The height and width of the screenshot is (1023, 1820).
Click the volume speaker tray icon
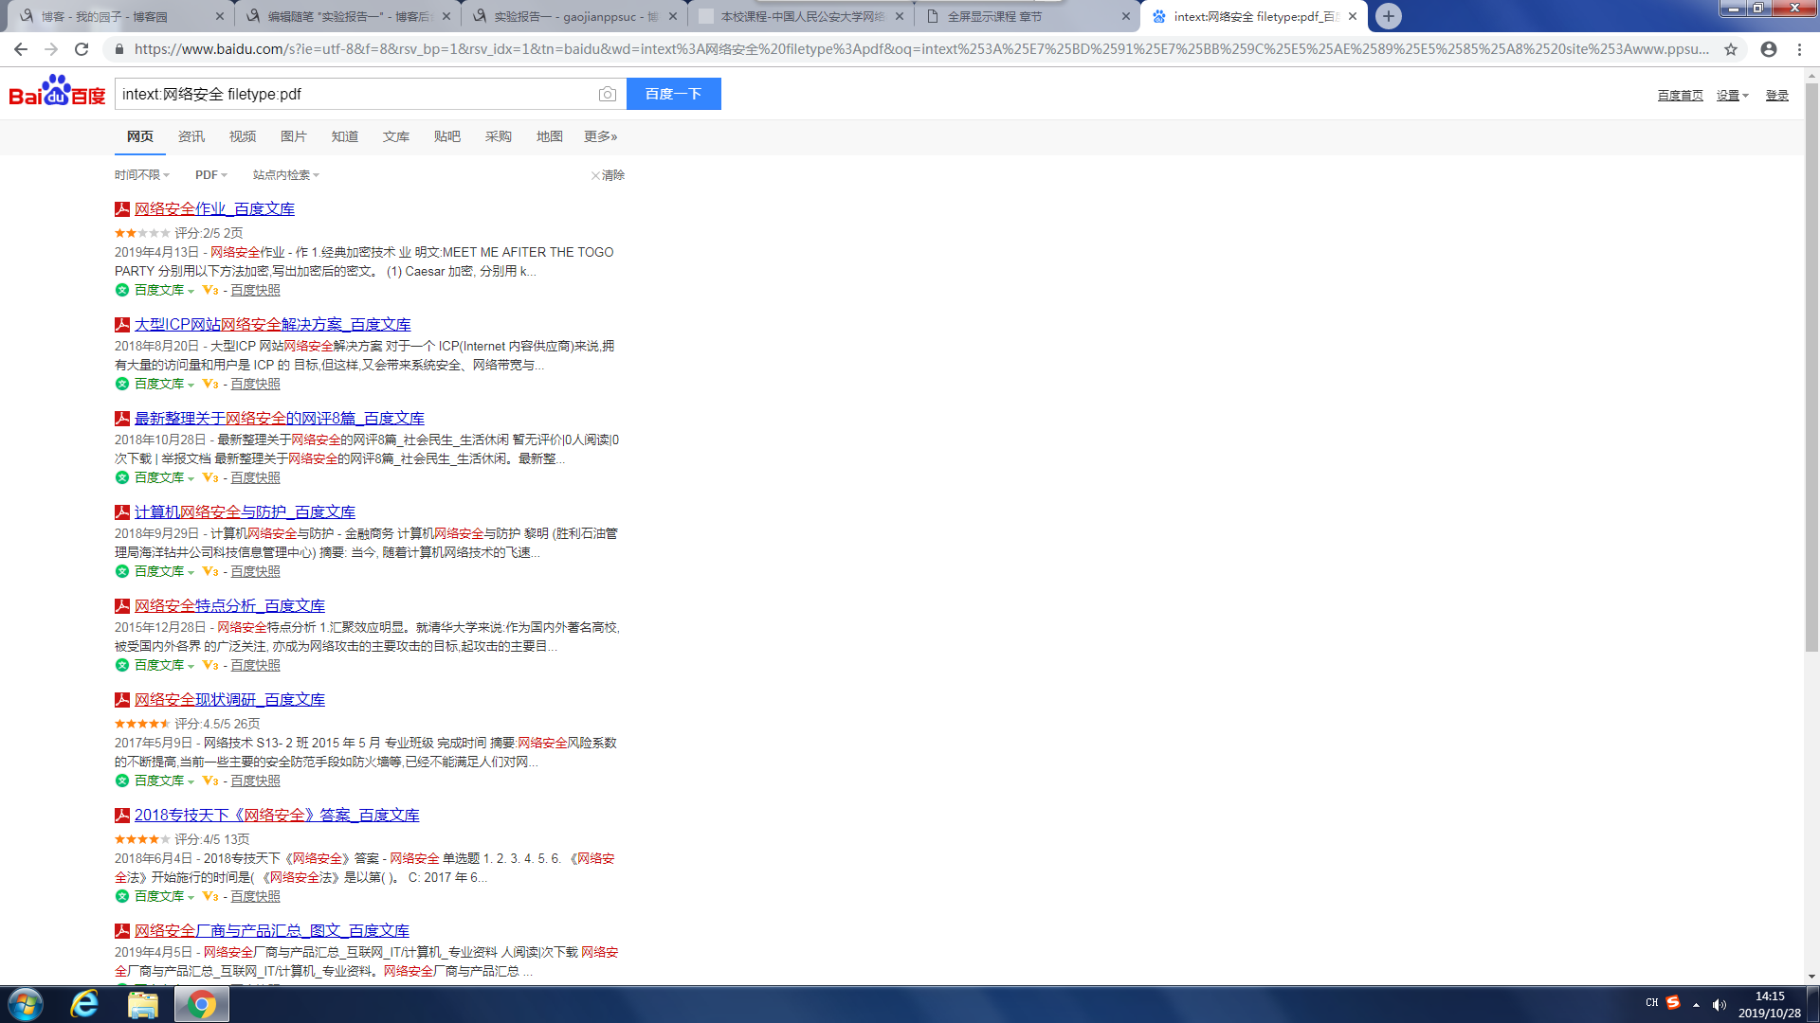[1719, 1004]
